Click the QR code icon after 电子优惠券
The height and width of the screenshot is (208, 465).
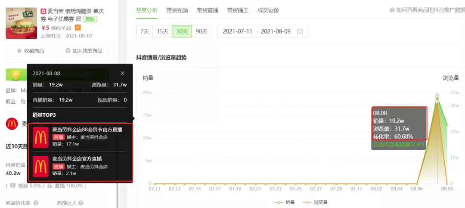pyautogui.click(x=79, y=19)
